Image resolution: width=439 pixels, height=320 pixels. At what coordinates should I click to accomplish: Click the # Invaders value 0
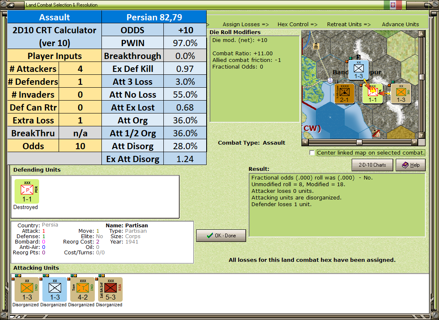pos(80,94)
